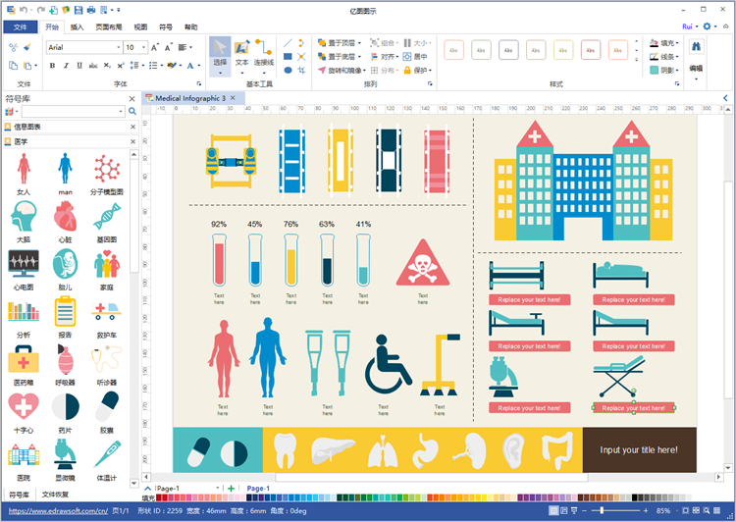736x522 pixels.
Task: Open the font size 10 dropdown
Action: (x=143, y=47)
